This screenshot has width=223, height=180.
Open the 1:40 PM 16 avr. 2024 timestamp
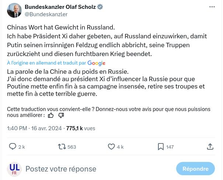[x=34, y=128]
